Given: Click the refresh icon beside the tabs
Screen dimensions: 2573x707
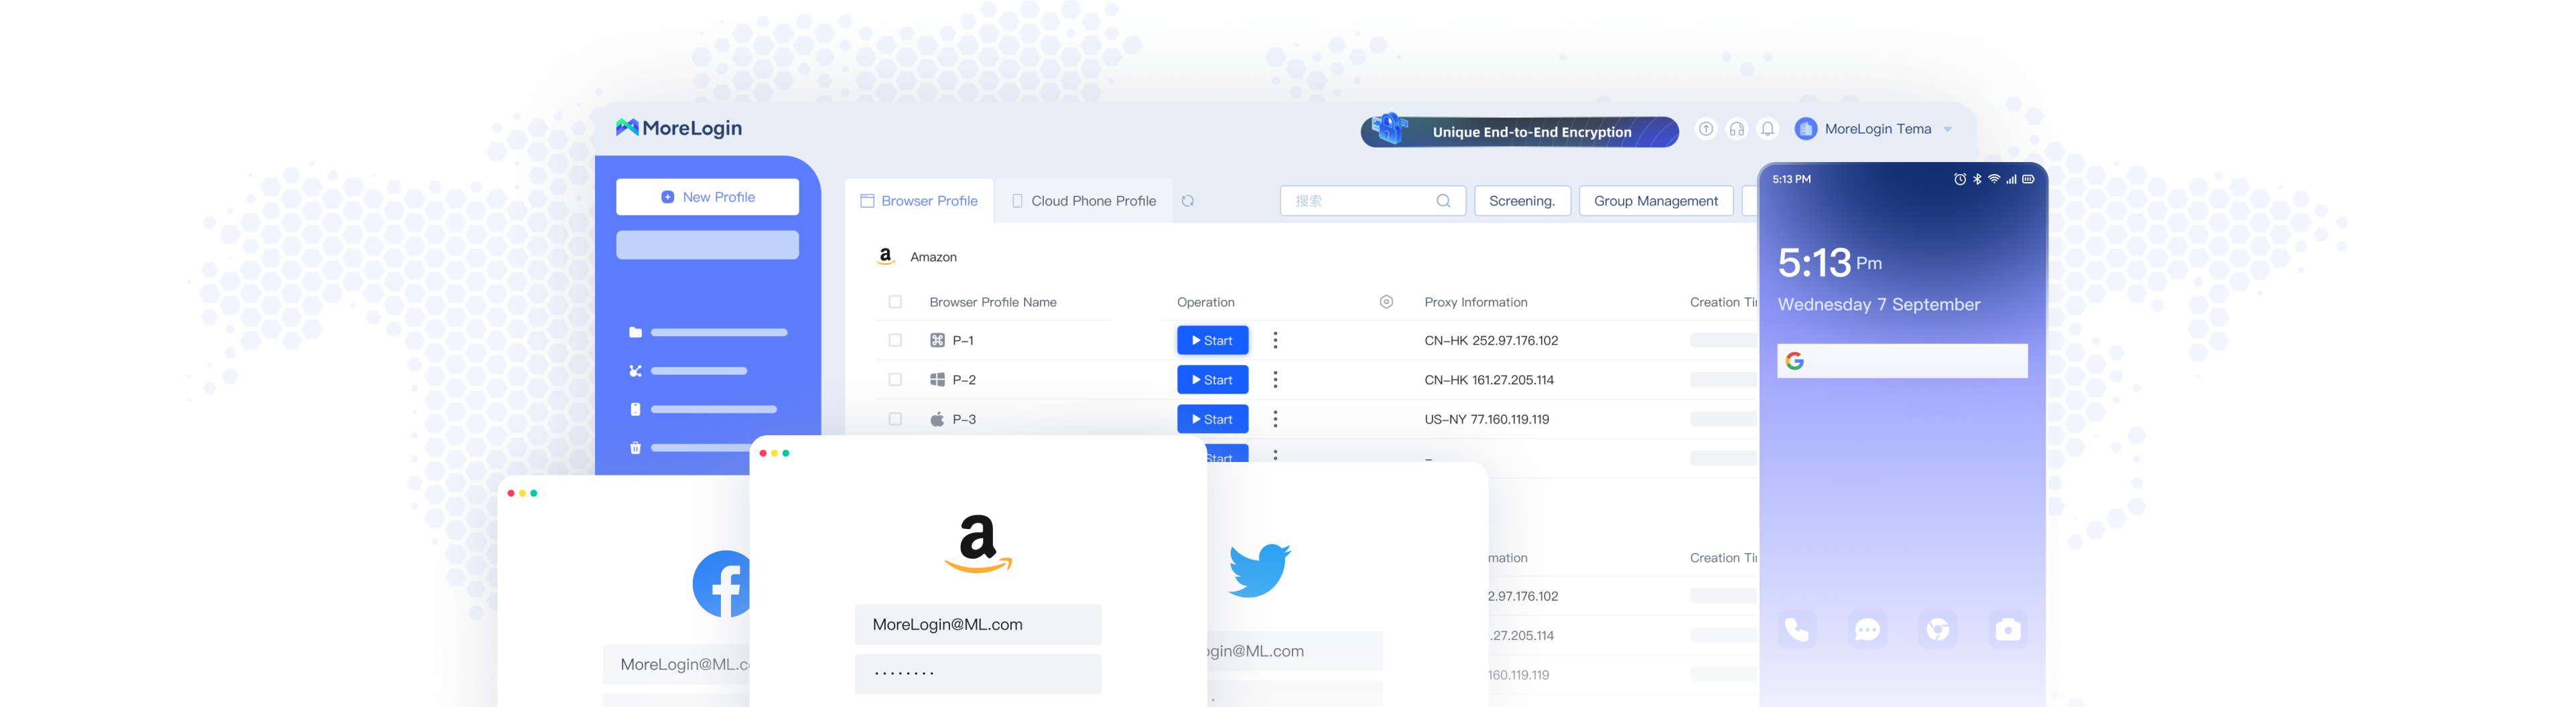Looking at the screenshot, I should tap(1187, 201).
